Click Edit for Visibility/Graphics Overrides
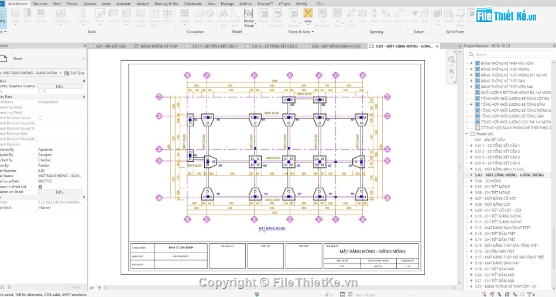Screen dimensions: 556x297 coord(60,86)
